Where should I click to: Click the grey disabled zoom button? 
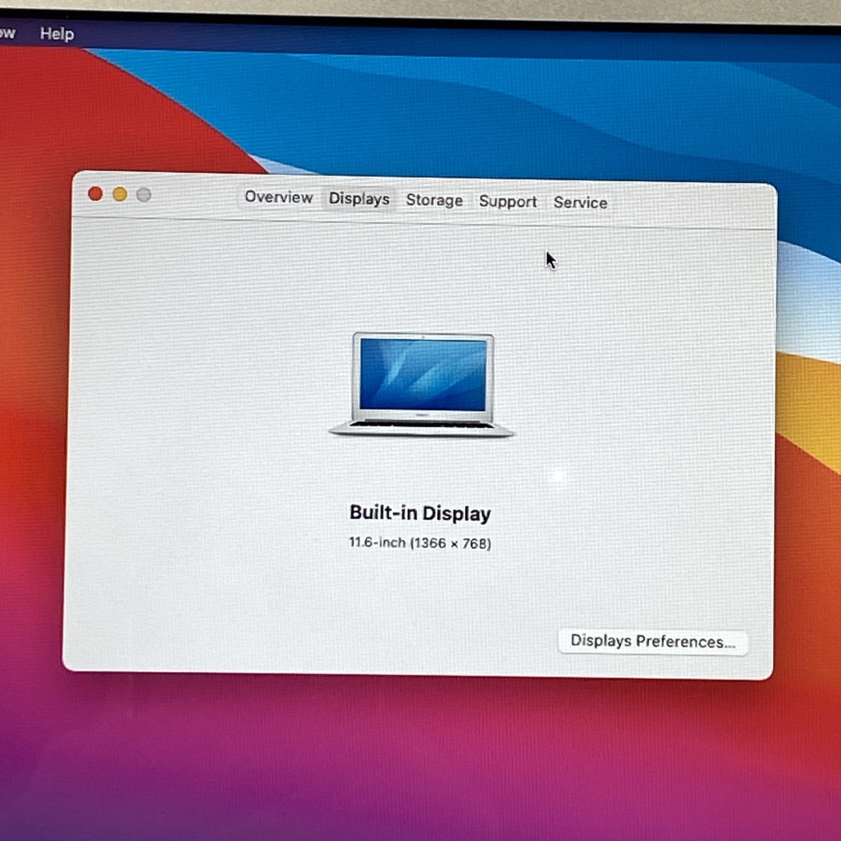tap(144, 195)
